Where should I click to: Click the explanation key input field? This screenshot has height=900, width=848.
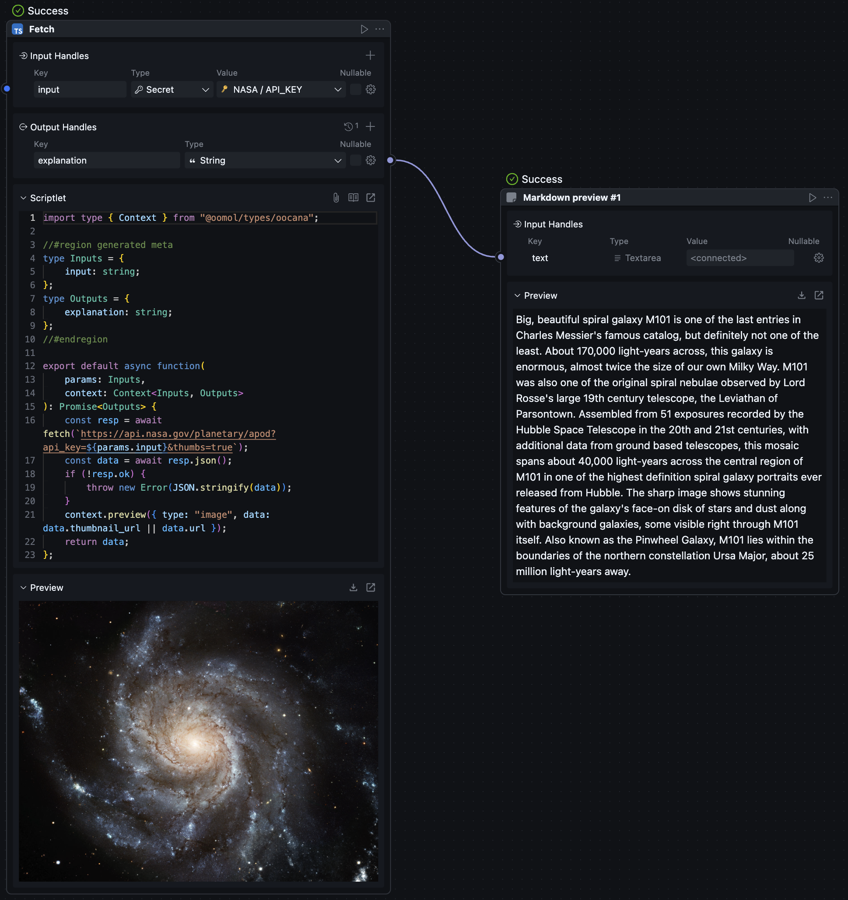[106, 160]
